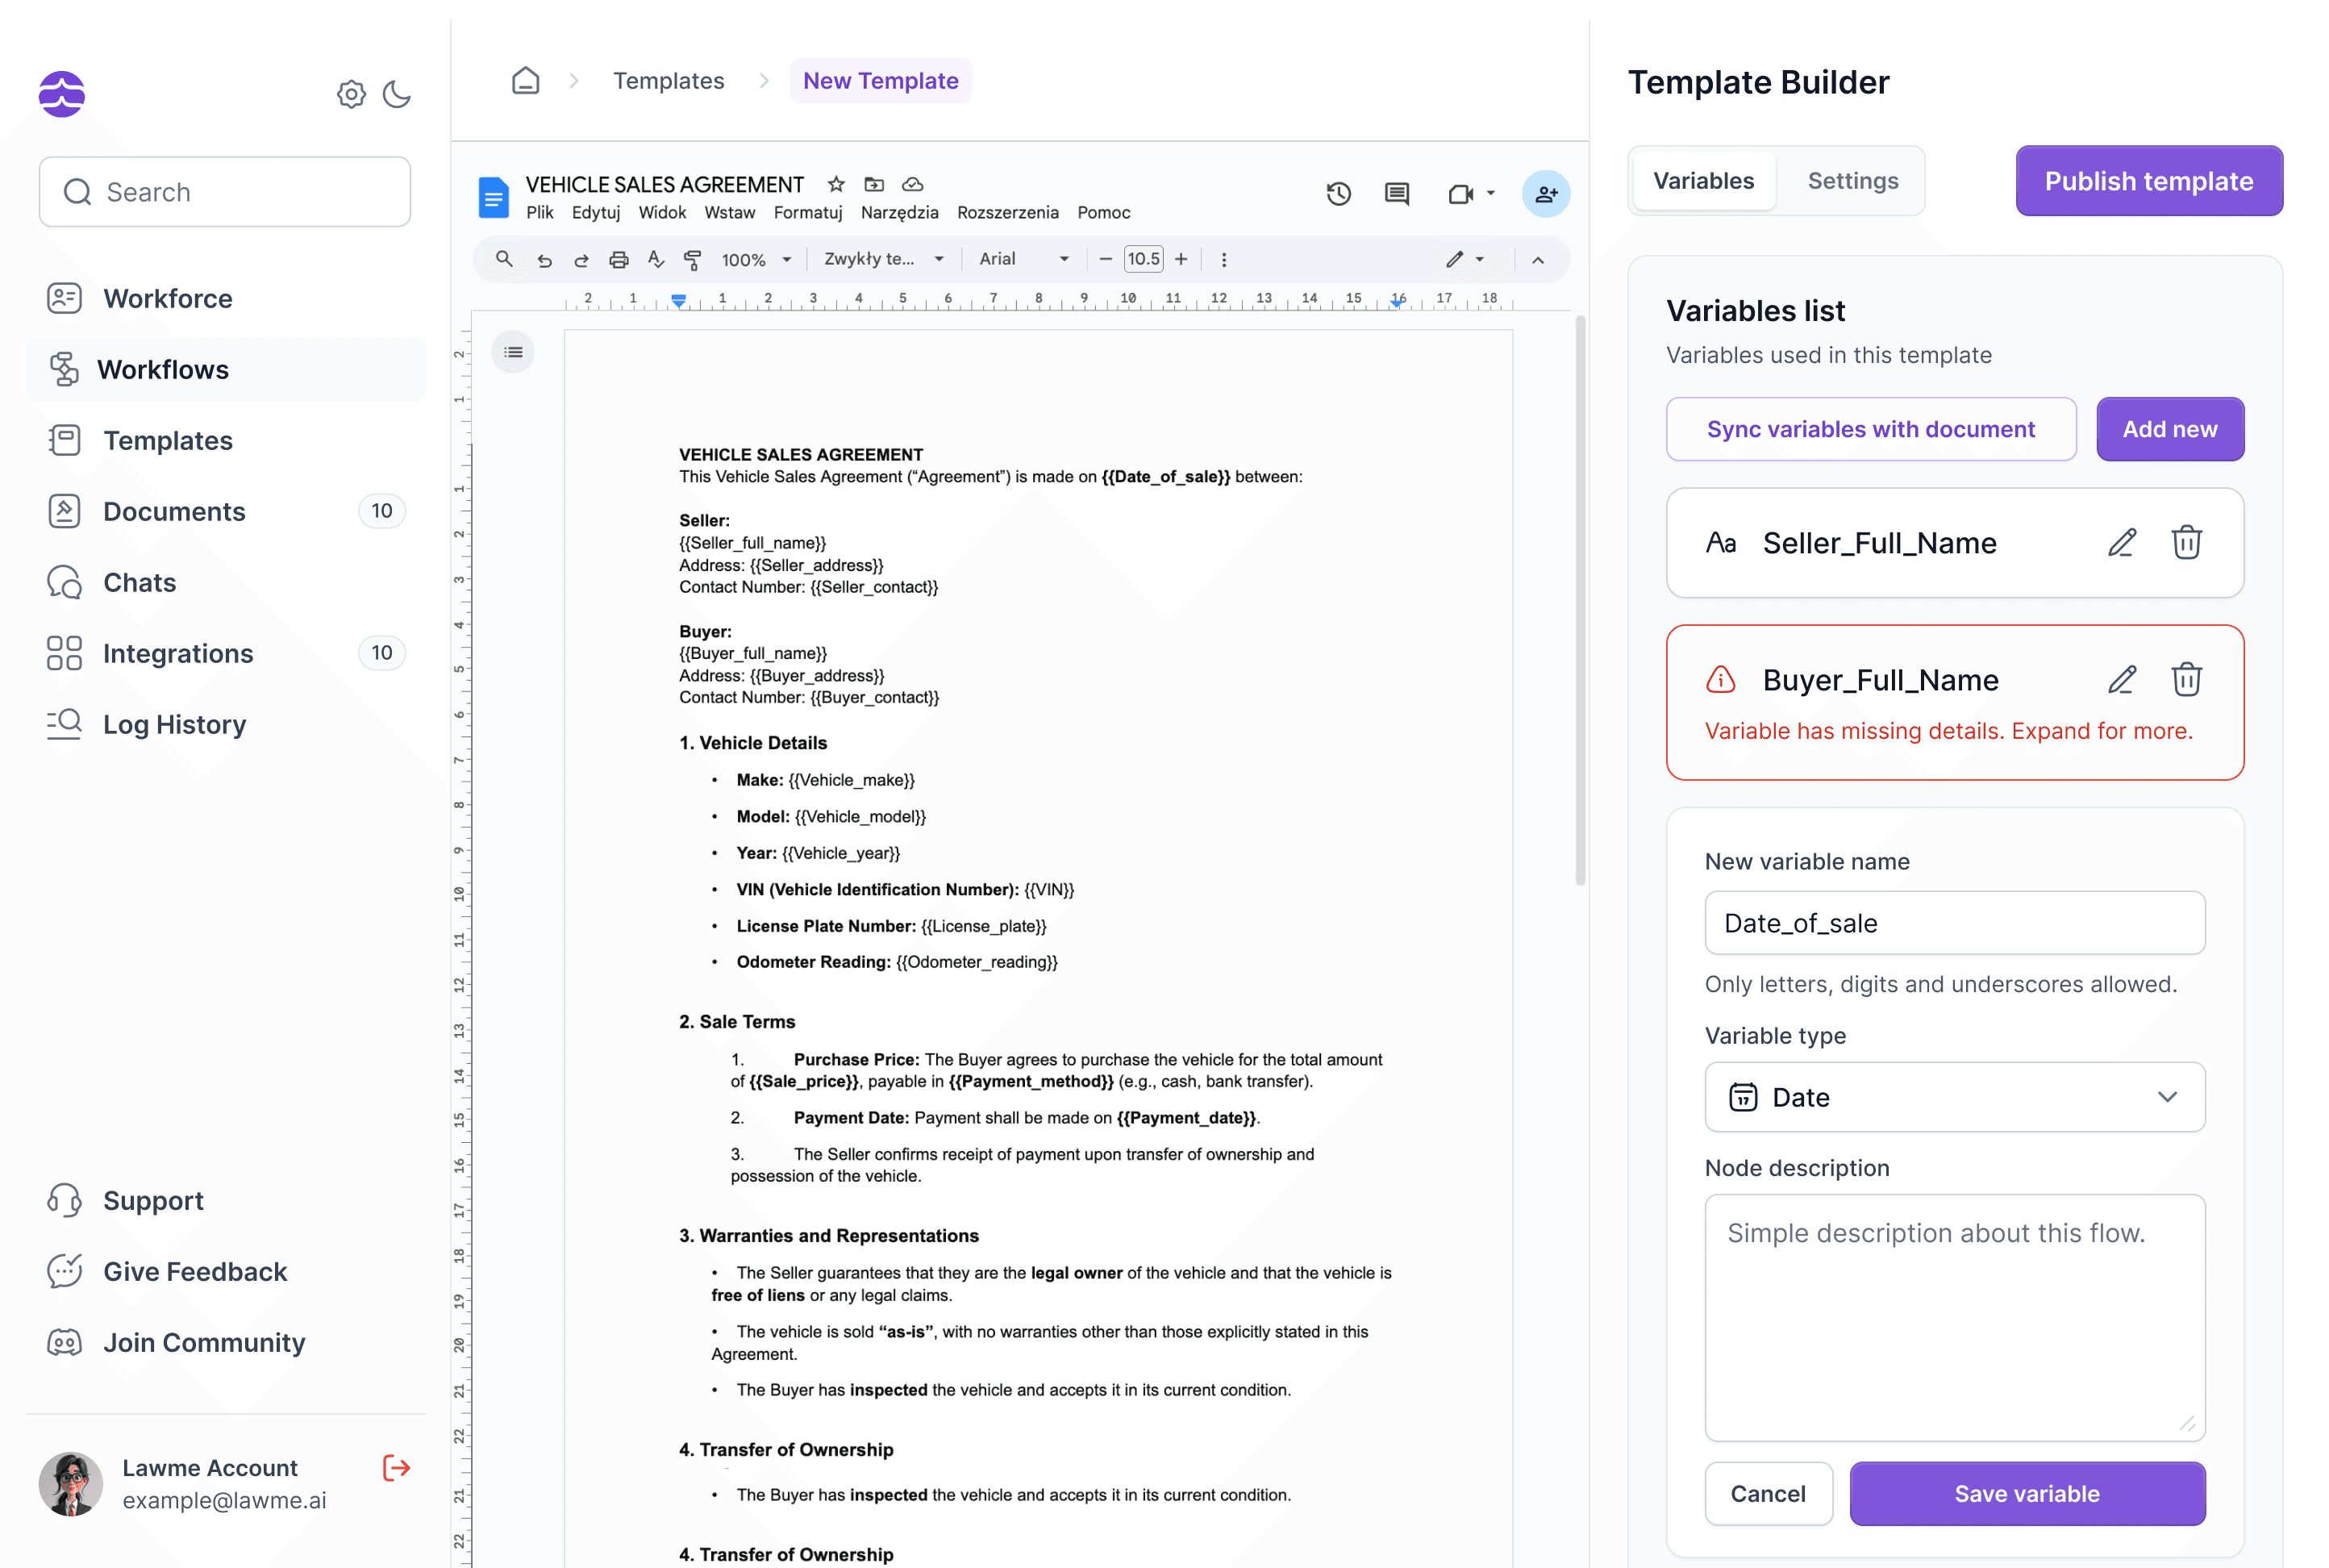Click New Template breadcrumb
The height and width of the screenshot is (1568, 2329).
(881, 81)
